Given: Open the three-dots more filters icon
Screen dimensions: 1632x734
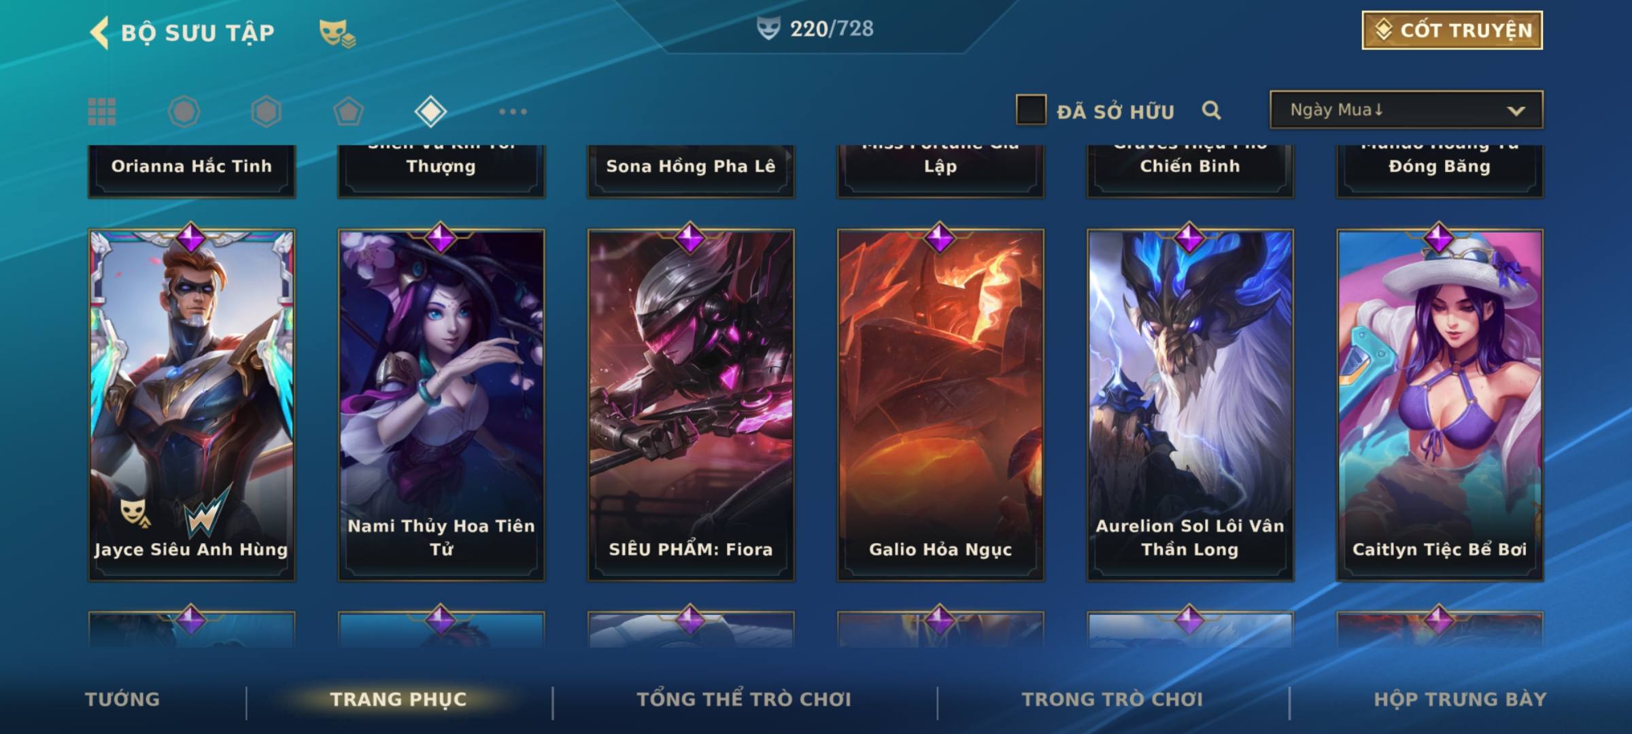Looking at the screenshot, I should click(513, 111).
